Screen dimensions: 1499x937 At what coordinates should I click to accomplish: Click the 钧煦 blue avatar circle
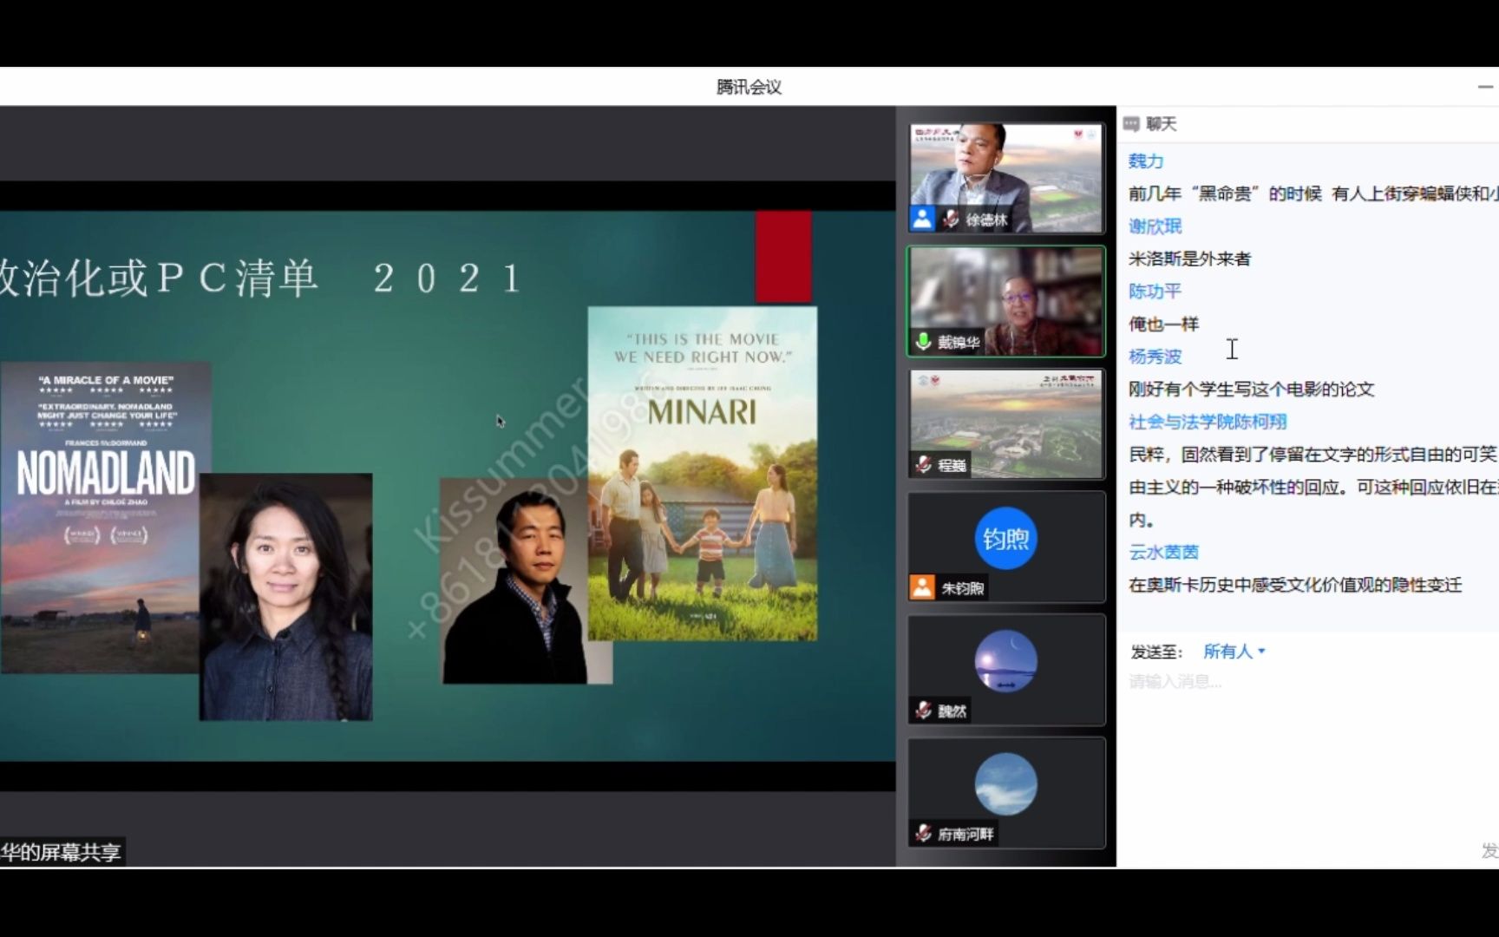pos(1006,538)
